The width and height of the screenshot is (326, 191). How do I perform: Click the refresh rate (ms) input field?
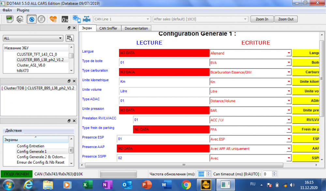[201, 174]
